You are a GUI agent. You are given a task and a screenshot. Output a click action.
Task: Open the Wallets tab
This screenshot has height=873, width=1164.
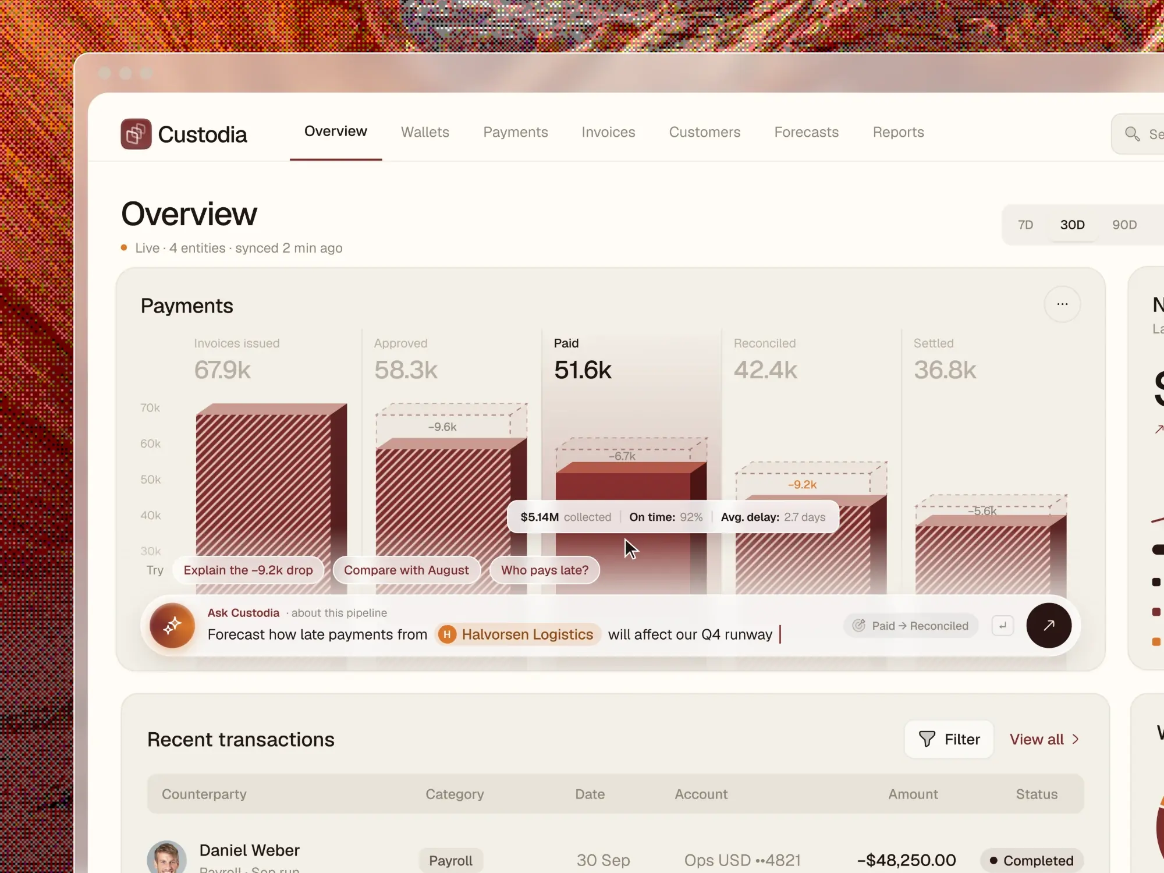pos(425,132)
